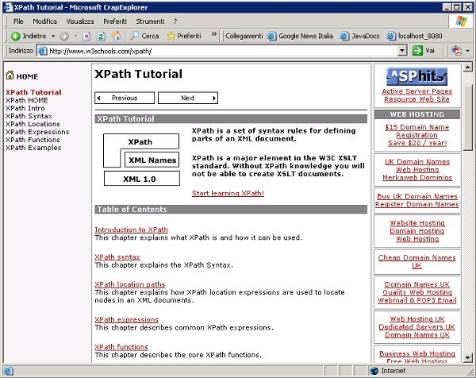Click the Collegamenti links bar label
This screenshot has width=476, height=378.
click(x=244, y=36)
